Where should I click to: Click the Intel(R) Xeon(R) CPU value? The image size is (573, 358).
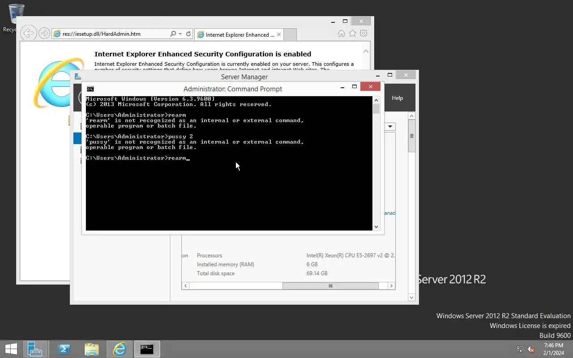tap(351, 256)
